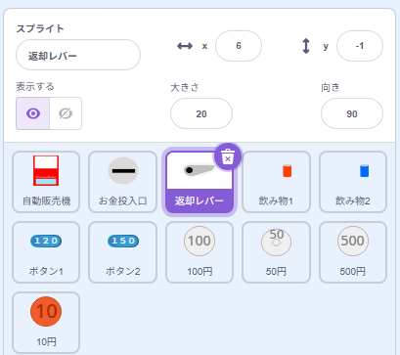Pick the 500円 coin sprite
The width and height of the screenshot is (400, 355).
[x=353, y=252]
